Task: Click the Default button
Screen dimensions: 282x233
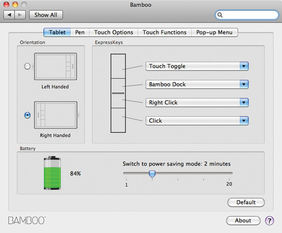Action: pyautogui.click(x=246, y=202)
